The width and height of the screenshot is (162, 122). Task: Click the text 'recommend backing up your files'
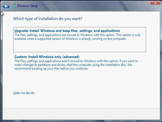point(37,69)
